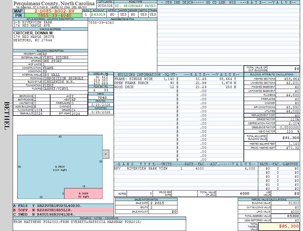Select the SINGLEWIDE M.H. building style value

coord(59,82)
